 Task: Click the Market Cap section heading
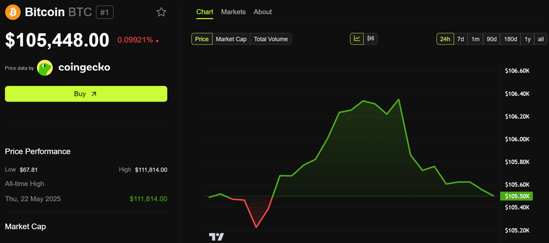tap(25, 227)
